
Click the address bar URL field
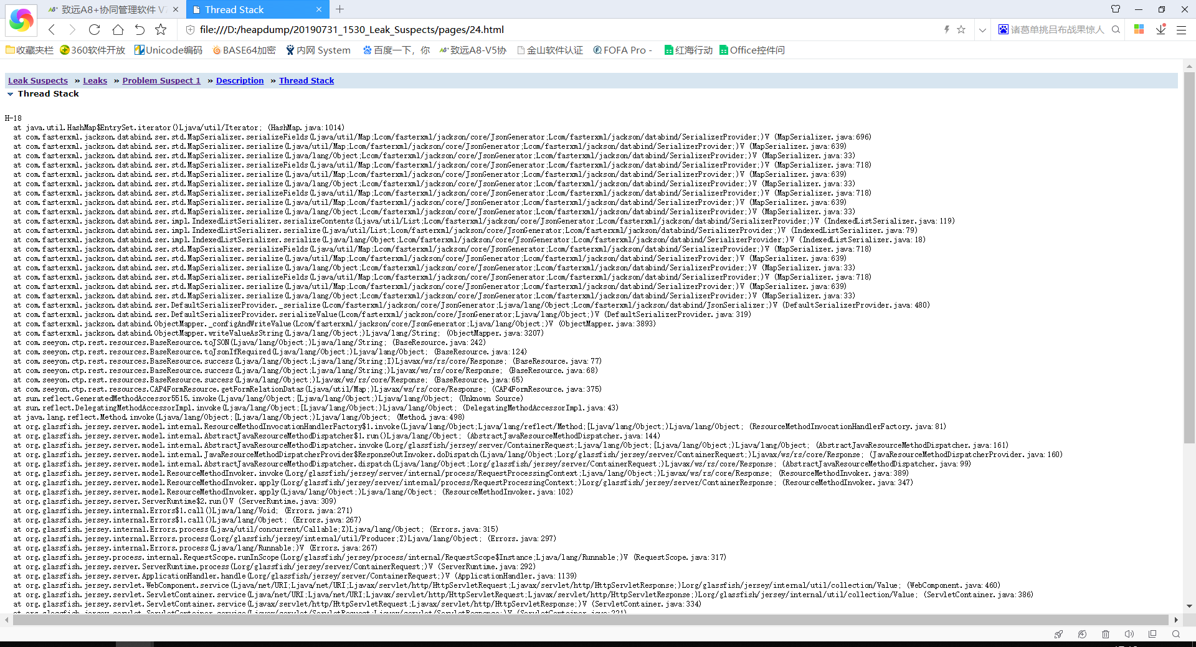click(561, 29)
